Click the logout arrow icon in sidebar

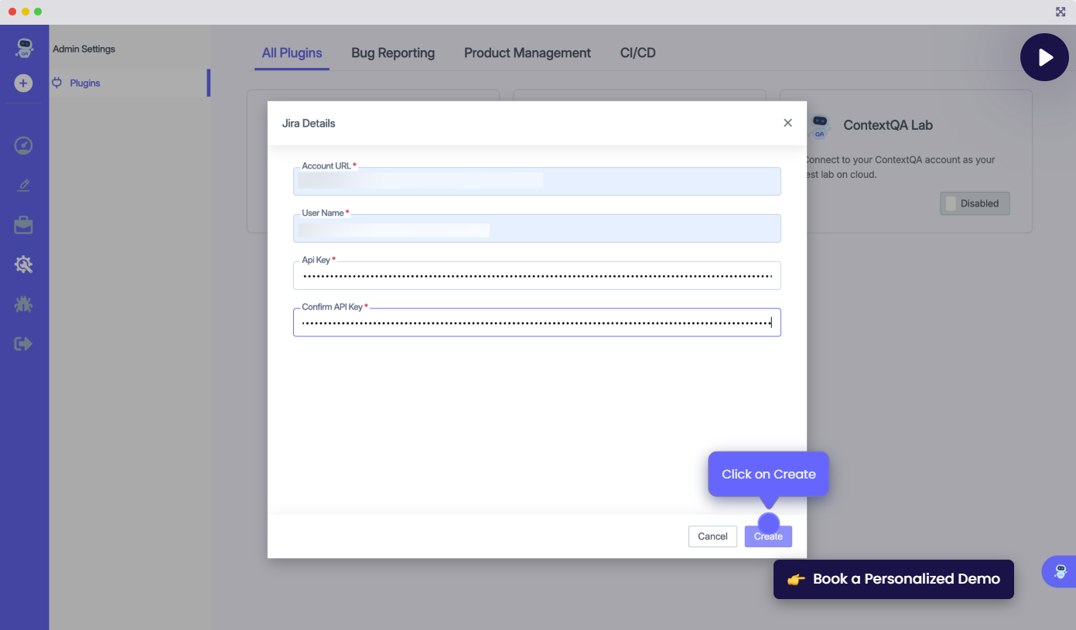click(x=23, y=344)
